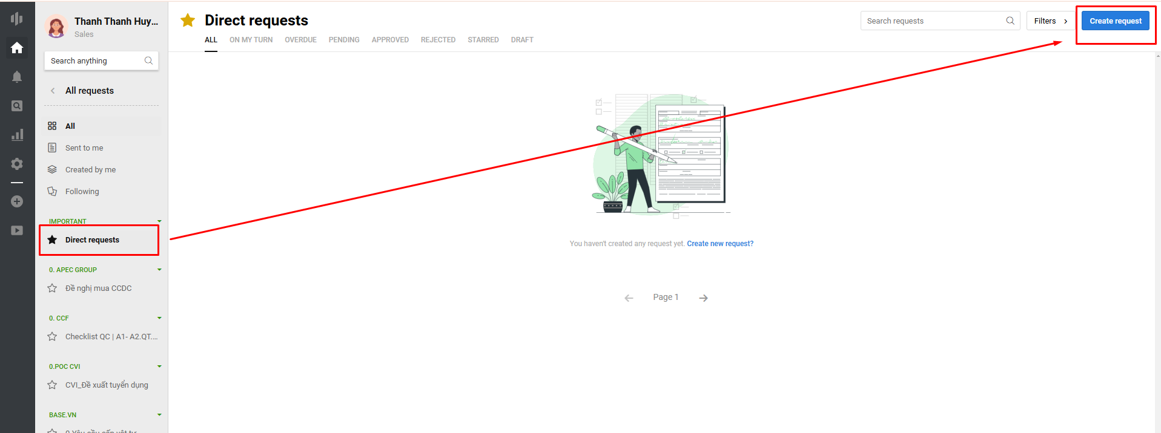Switch to the PENDING tab
This screenshot has height=433, width=1161.
(x=344, y=40)
